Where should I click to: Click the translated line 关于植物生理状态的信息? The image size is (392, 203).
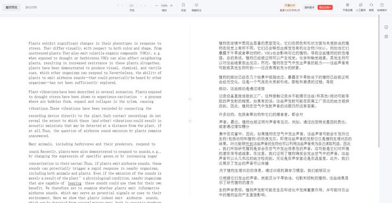[x=274, y=170]
